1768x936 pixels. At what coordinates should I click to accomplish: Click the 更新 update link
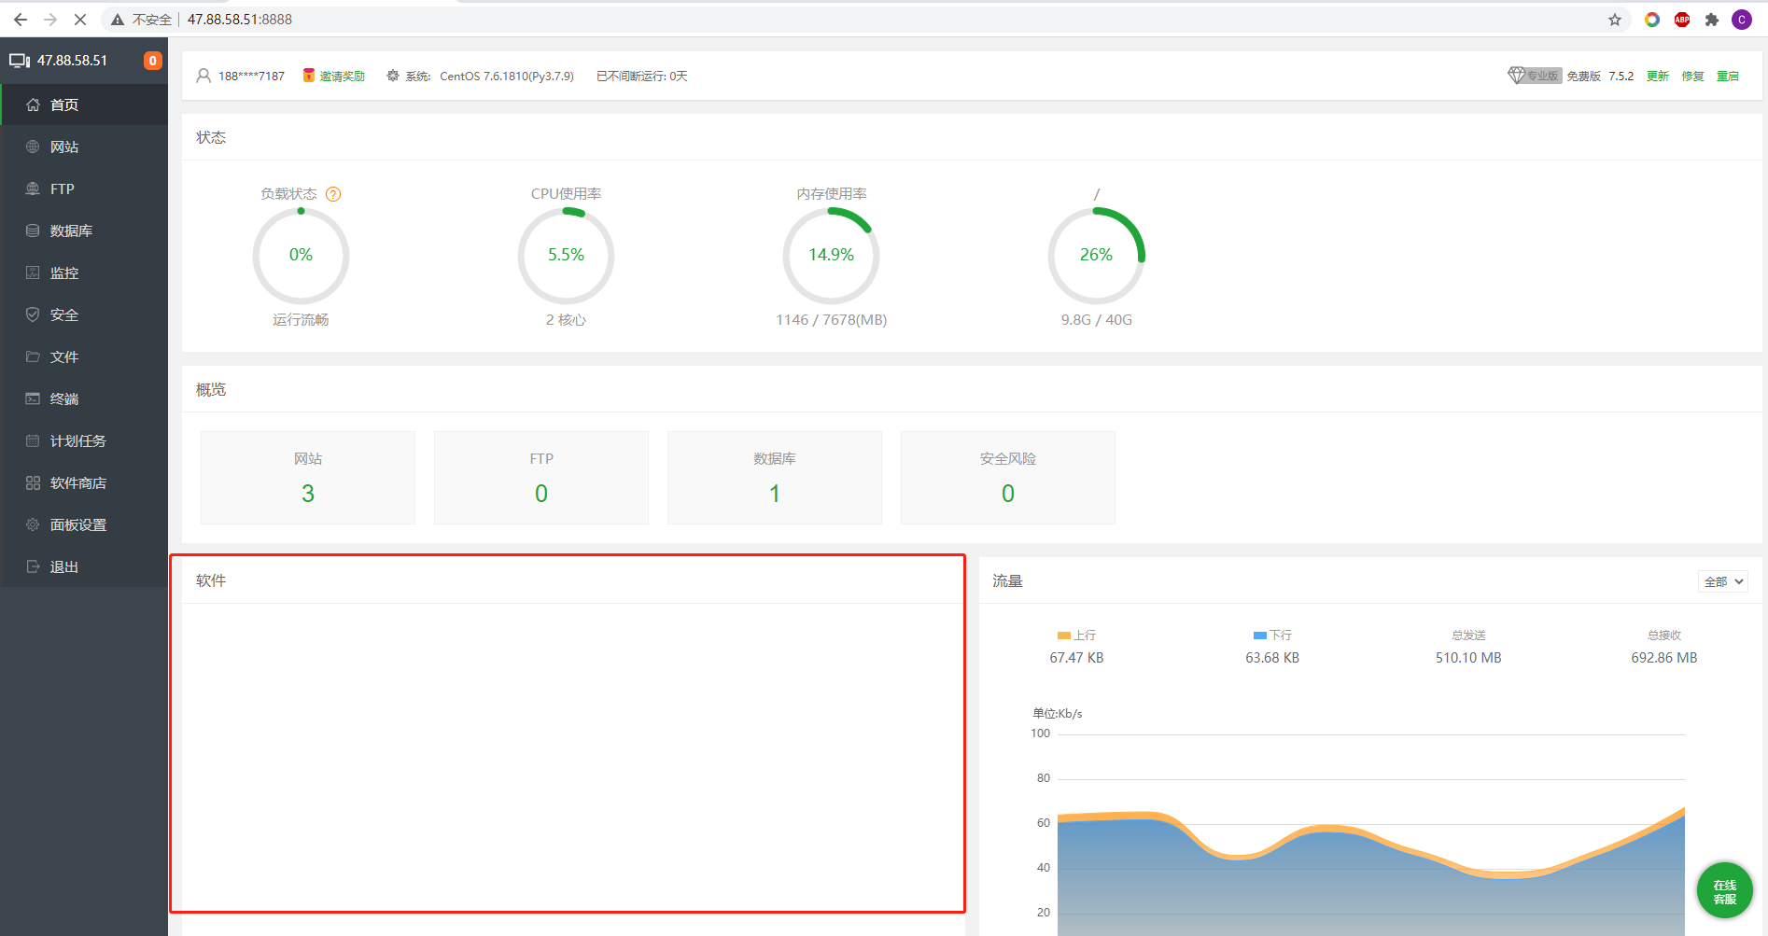click(1658, 76)
